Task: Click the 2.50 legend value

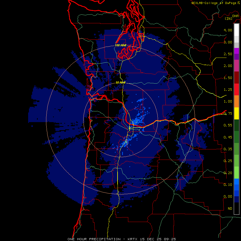Action: coord(228,54)
